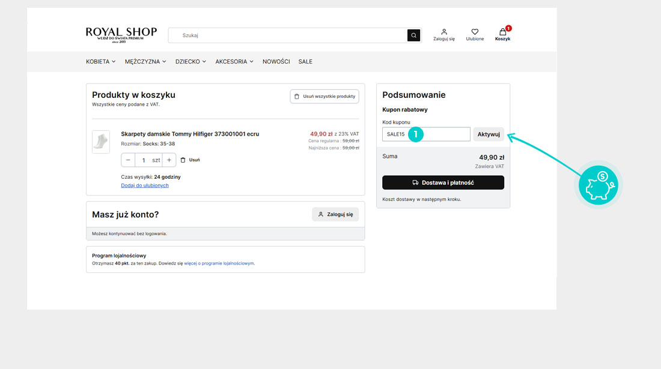Open więcej o programie lojalnościowym link
Viewport: 661px width, 369px height.
click(219, 263)
